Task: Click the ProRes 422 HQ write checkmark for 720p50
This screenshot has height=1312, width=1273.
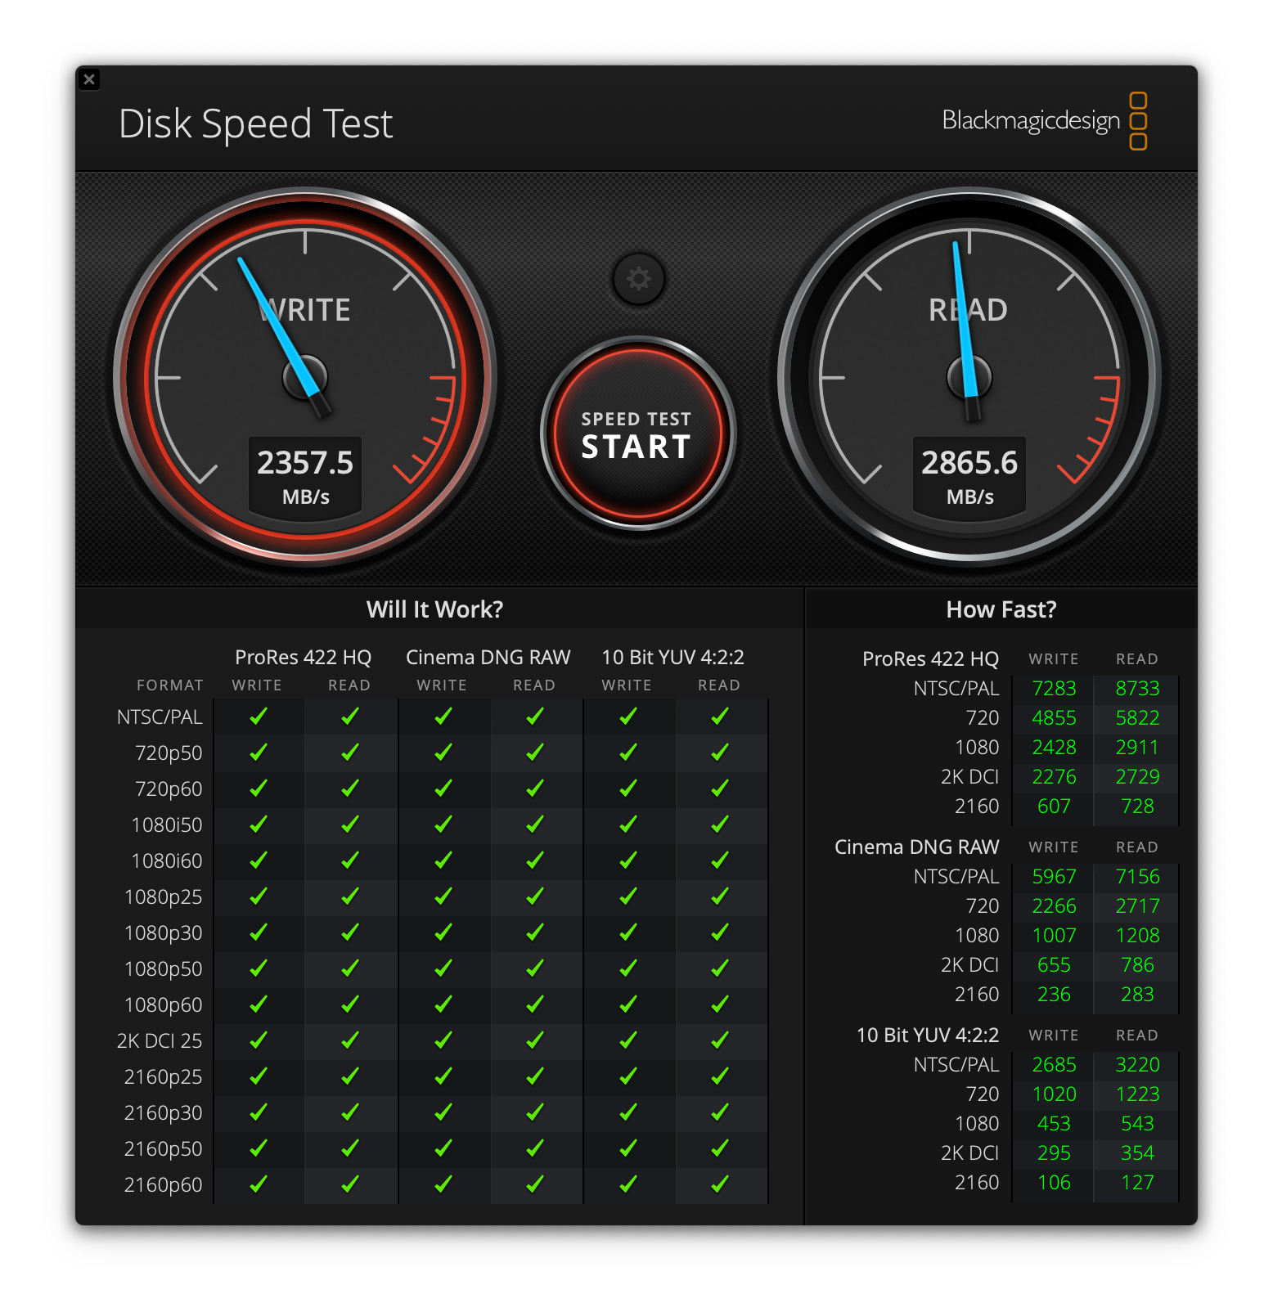Action: 259,753
